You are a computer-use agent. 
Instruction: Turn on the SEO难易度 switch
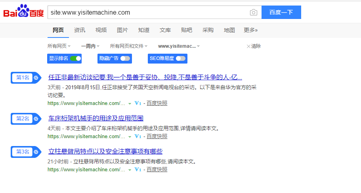pos(181,58)
